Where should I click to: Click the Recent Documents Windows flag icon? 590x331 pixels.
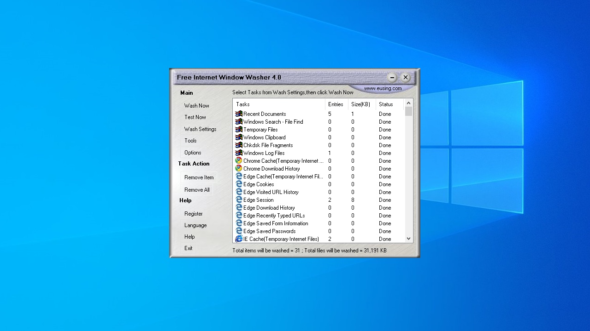pos(239,114)
